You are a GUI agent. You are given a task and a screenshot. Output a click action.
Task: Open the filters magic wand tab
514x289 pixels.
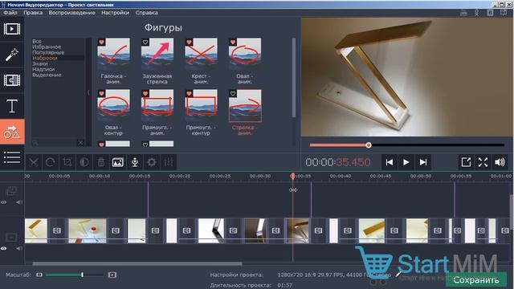(12, 55)
